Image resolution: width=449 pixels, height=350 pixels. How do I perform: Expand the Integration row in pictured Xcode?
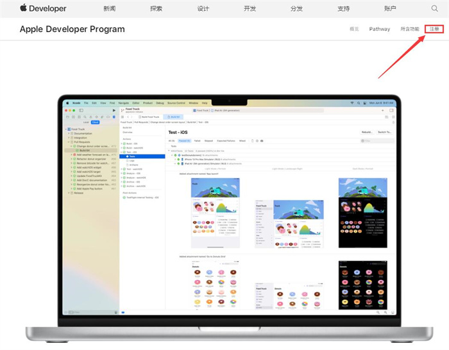pos(69,138)
